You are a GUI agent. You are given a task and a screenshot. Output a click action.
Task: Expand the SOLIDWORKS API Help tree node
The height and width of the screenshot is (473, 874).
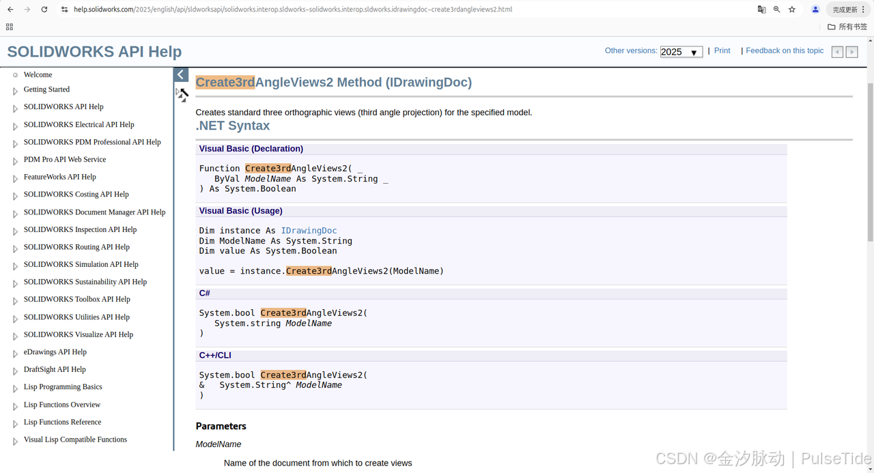tap(15, 109)
